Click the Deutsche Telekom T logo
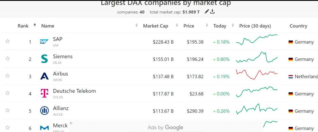This screenshot has width=318, height=132. point(44,93)
